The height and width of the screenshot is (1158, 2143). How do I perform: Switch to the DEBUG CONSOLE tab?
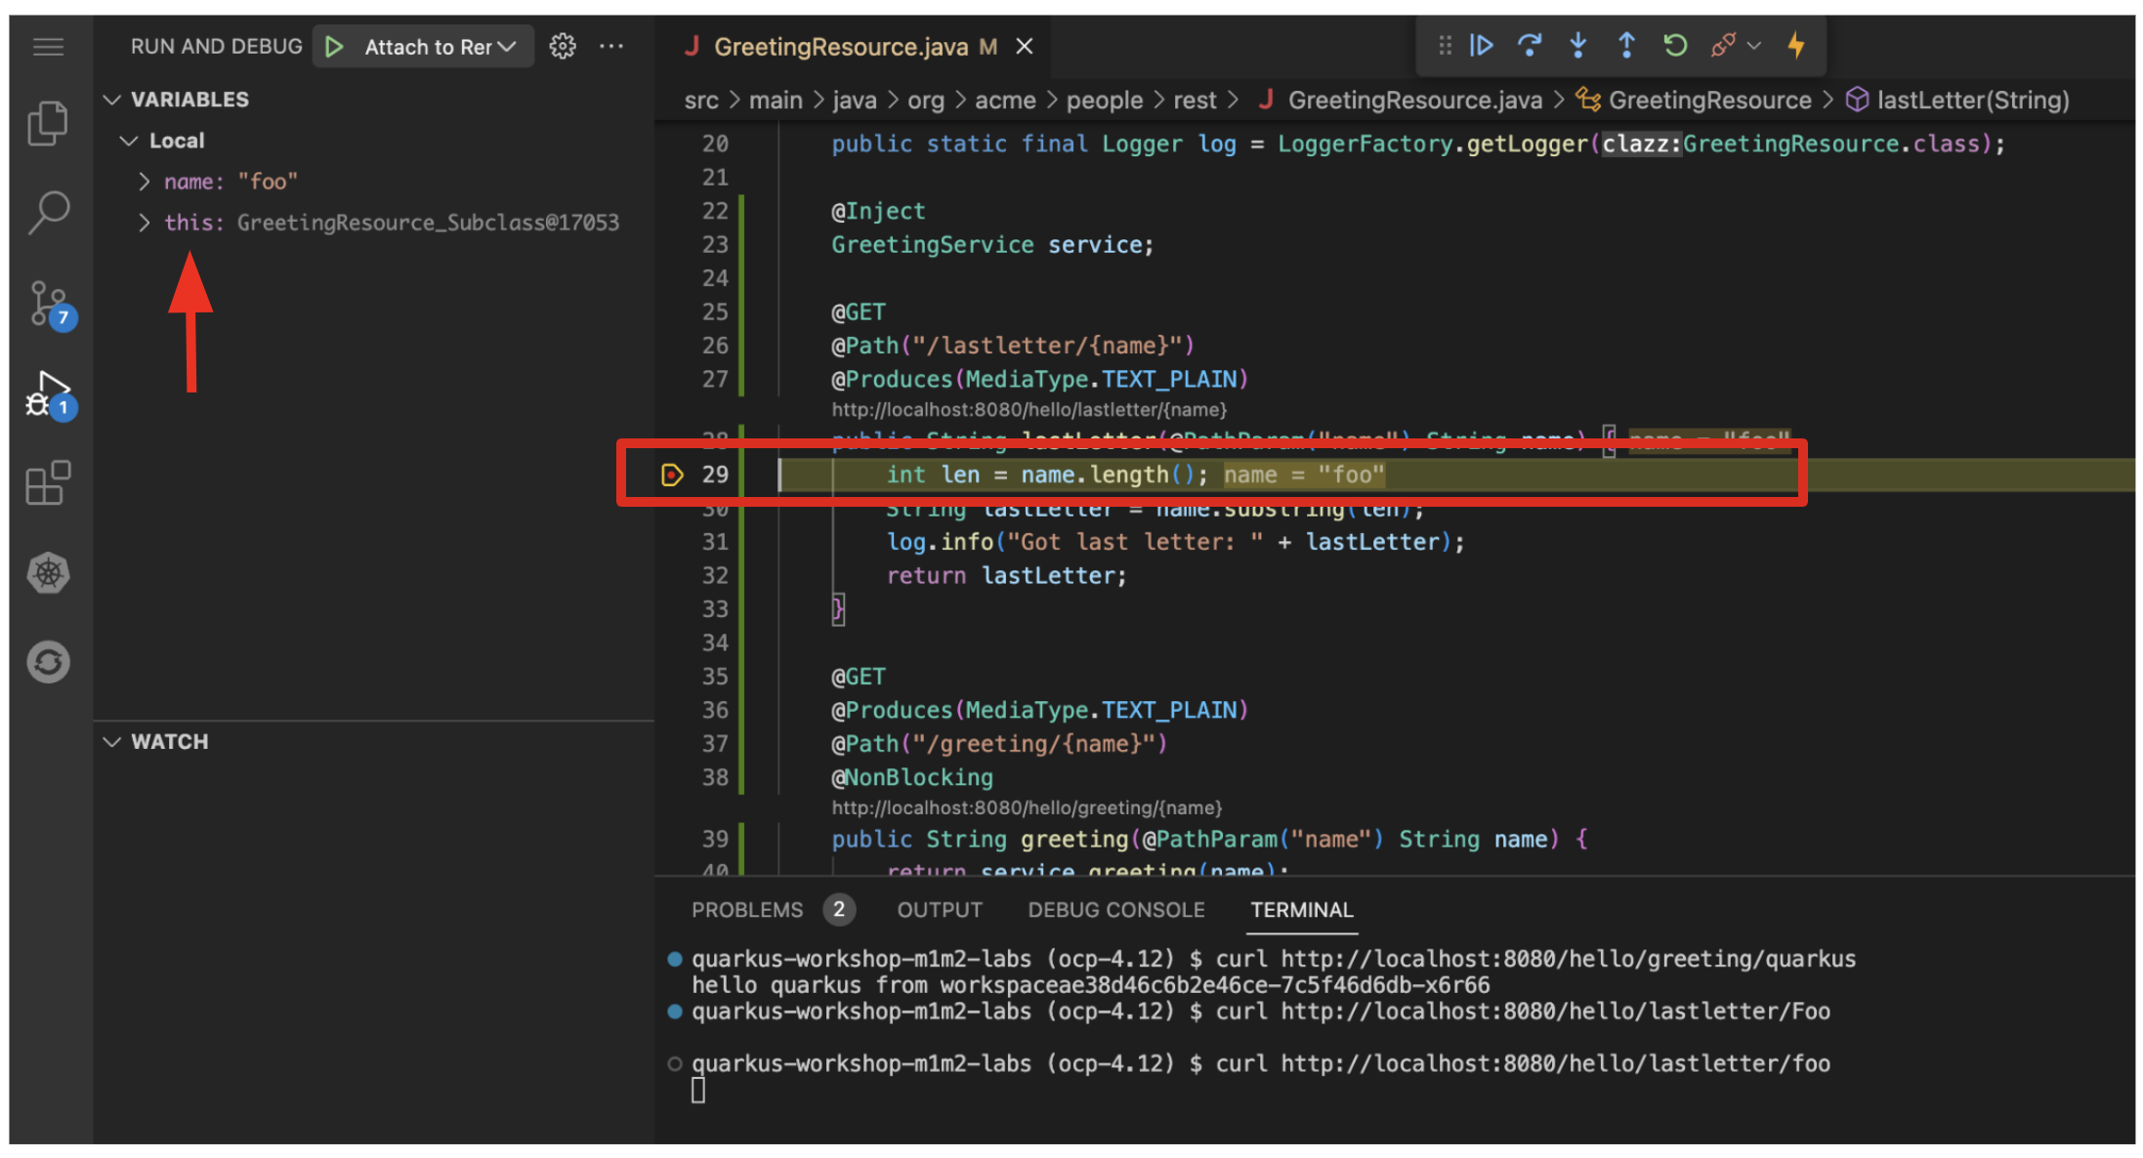click(x=1115, y=910)
